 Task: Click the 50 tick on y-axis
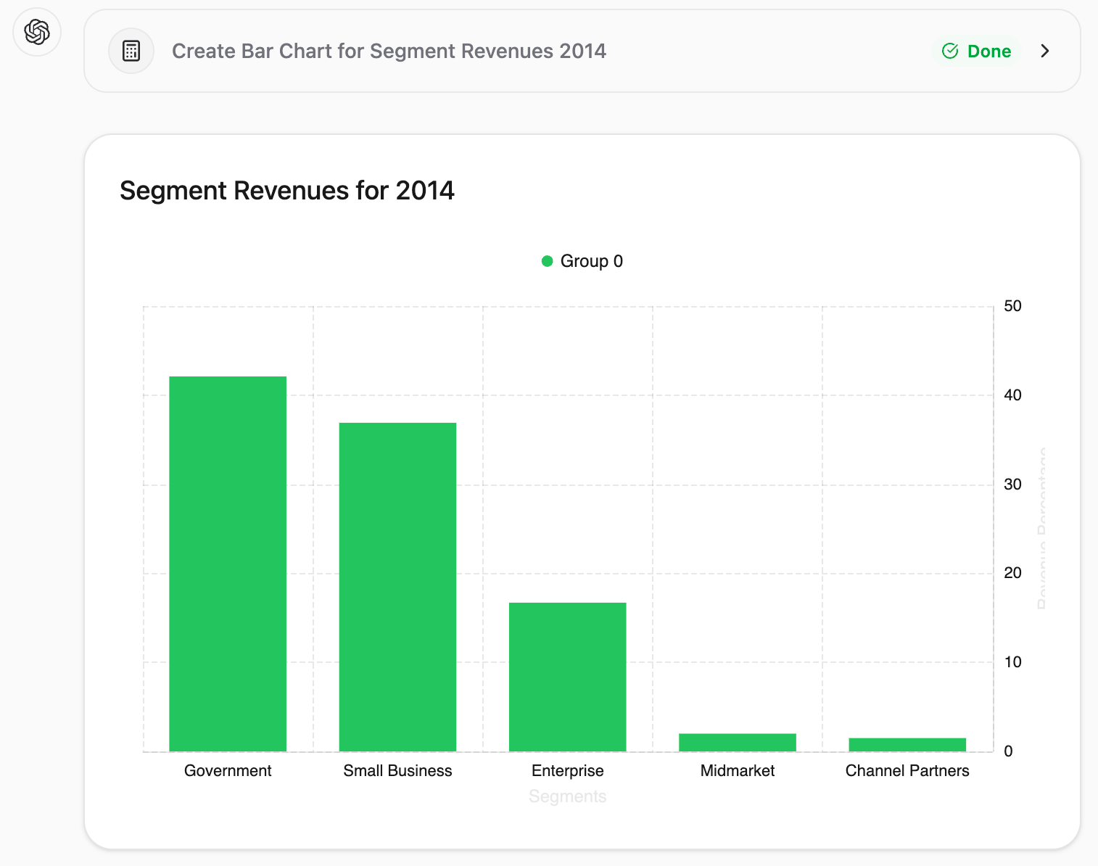1012,306
